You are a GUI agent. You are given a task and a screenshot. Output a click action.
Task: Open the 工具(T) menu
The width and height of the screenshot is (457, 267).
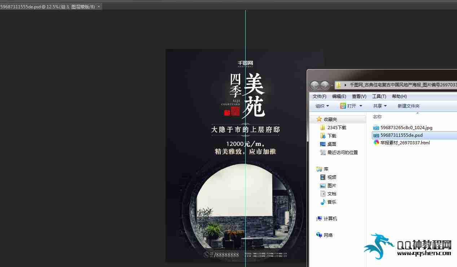coord(379,96)
